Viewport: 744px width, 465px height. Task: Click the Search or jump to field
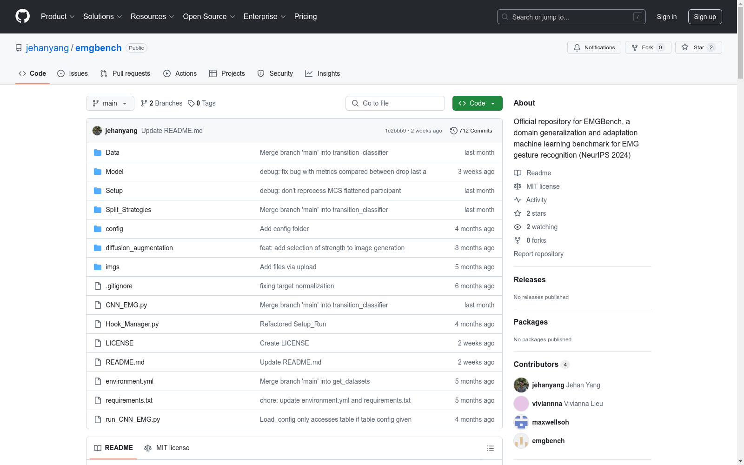(x=571, y=17)
